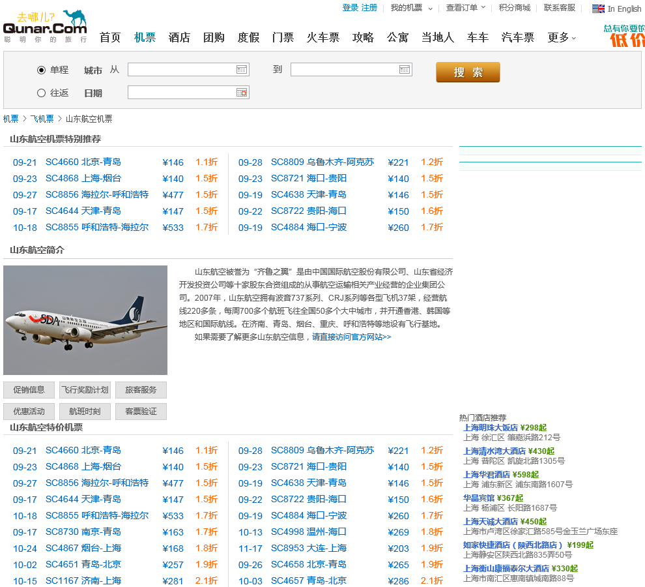Click the 促销信息 button
The image size is (645, 587).
[x=29, y=389]
